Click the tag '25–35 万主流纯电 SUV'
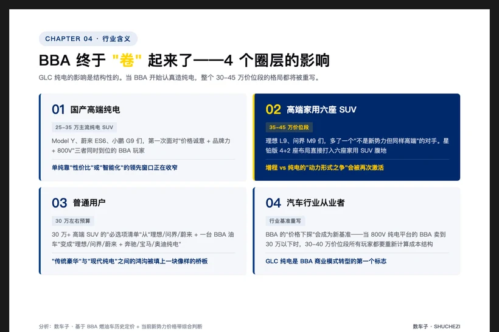Viewport: 499px width, 332px height. (x=85, y=127)
